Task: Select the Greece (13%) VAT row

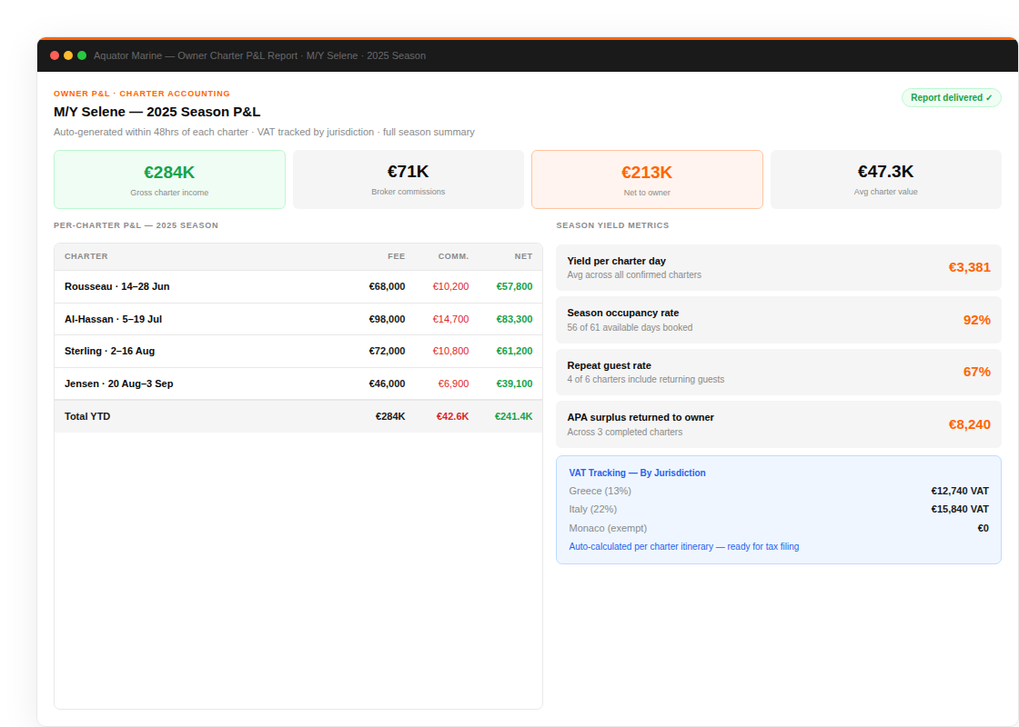Action: (x=779, y=492)
